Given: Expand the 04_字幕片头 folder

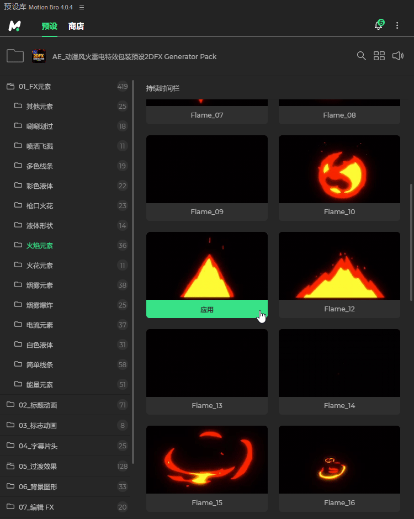Looking at the screenshot, I should (x=66, y=446).
